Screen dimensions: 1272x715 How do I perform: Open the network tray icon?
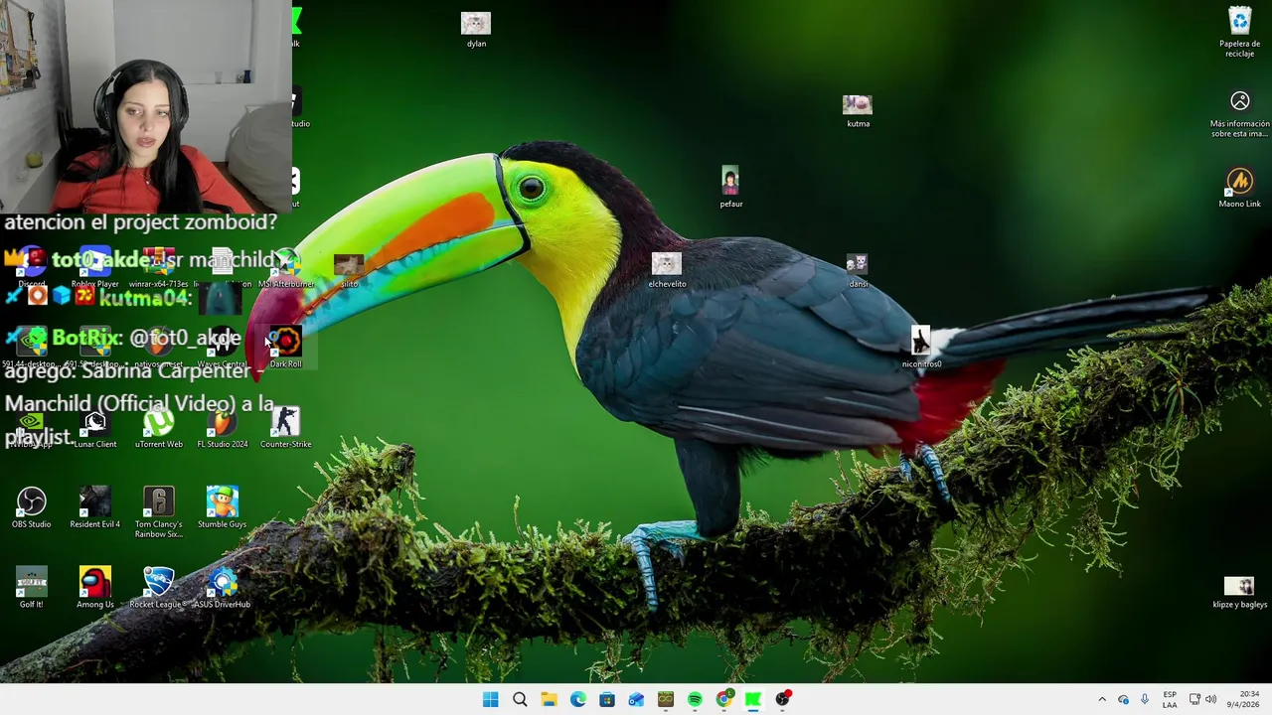(1194, 699)
